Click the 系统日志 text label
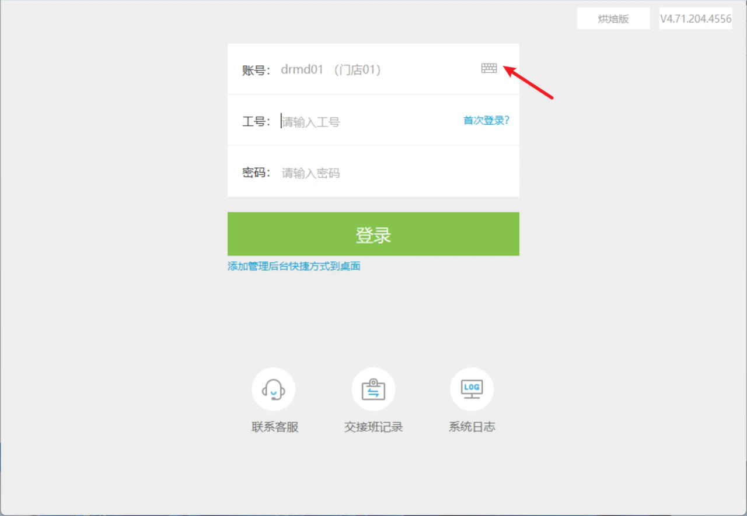Image resolution: width=747 pixels, height=516 pixels. pyautogui.click(x=472, y=427)
